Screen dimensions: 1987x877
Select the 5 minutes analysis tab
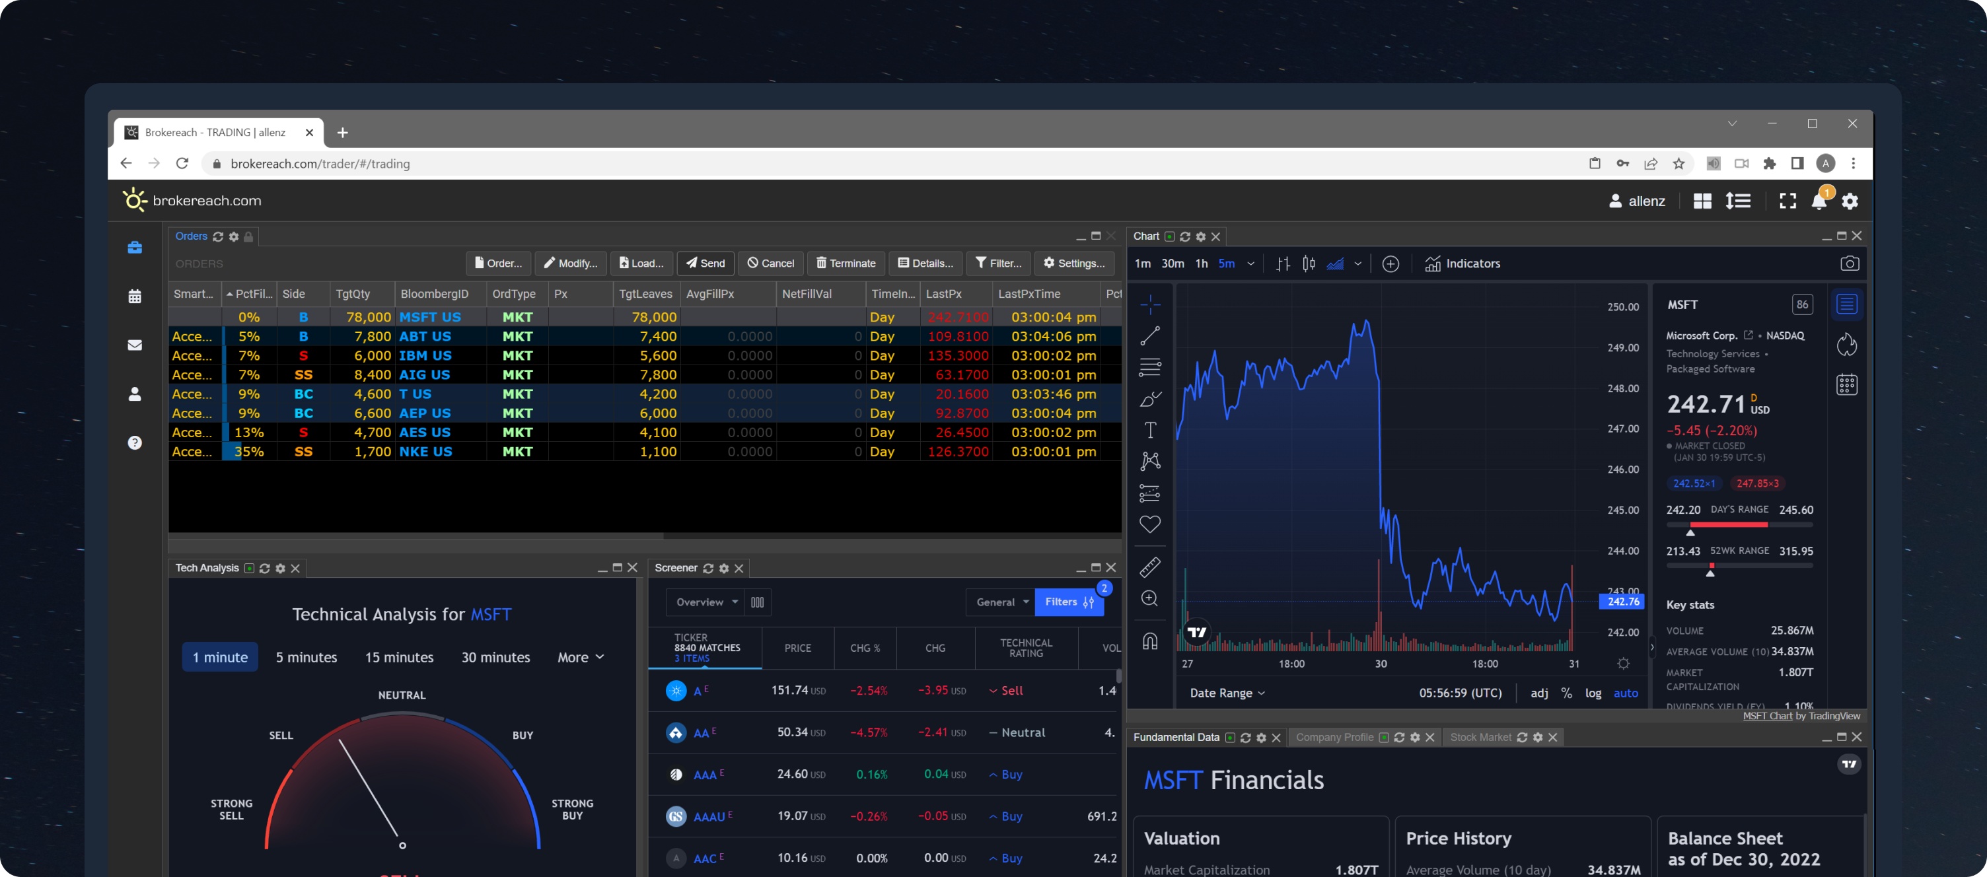(x=307, y=657)
